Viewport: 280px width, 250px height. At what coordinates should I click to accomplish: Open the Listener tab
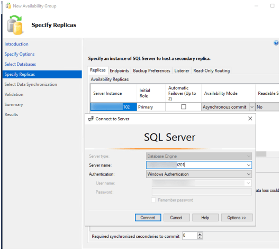pos(182,71)
